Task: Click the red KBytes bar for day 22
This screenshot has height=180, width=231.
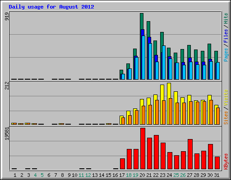Action: coord(156,152)
